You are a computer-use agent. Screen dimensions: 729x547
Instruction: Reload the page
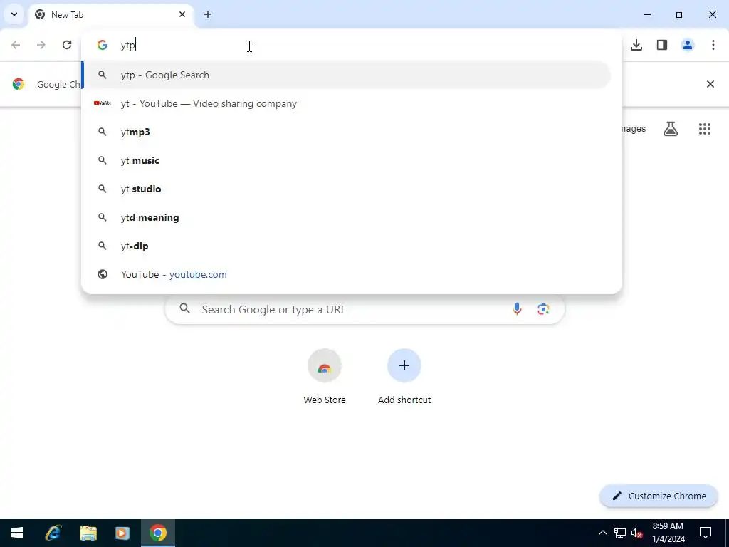click(67, 45)
